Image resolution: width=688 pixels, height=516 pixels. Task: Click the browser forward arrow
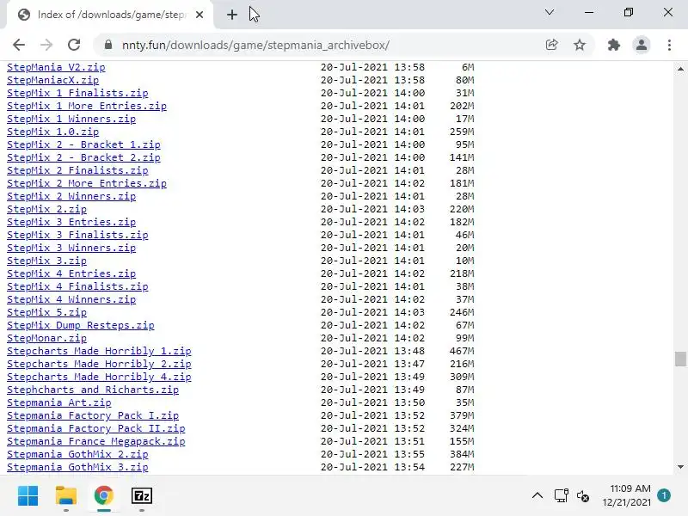[x=46, y=45]
